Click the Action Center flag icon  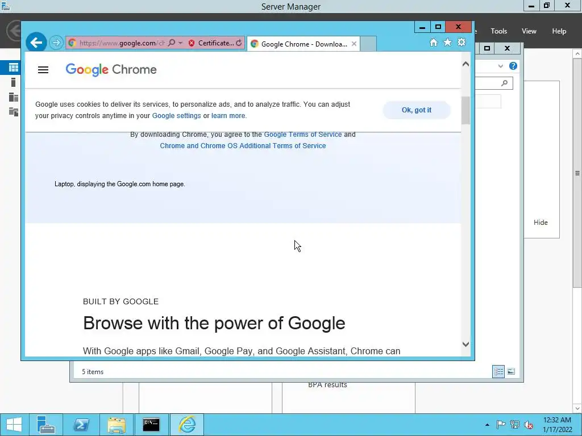point(501,425)
